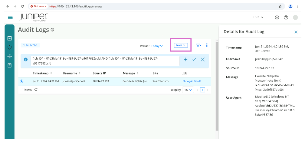Open the document list icon in sidebar

(x=10, y=65)
